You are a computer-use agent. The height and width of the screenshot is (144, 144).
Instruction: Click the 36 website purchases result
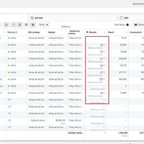tap(101, 65)
